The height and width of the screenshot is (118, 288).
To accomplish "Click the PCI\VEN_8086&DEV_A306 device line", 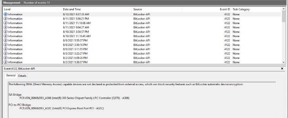I will 74,98.
